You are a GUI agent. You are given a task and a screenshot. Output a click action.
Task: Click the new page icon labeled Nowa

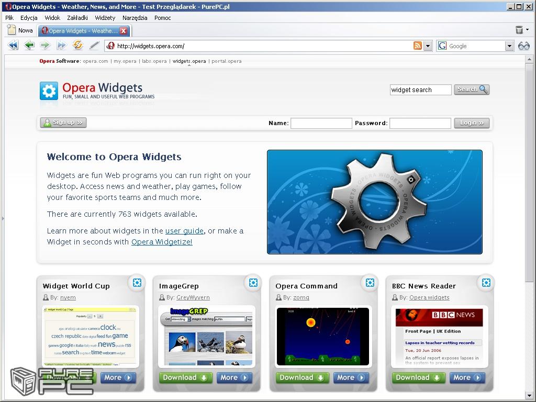20,30
